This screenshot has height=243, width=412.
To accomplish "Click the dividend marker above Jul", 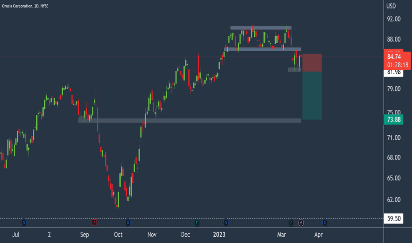I will (x=23, y=223).
